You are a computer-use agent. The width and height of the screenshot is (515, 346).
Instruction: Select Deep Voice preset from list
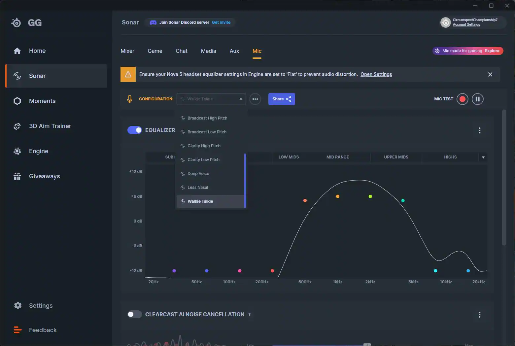pos(198,174)
